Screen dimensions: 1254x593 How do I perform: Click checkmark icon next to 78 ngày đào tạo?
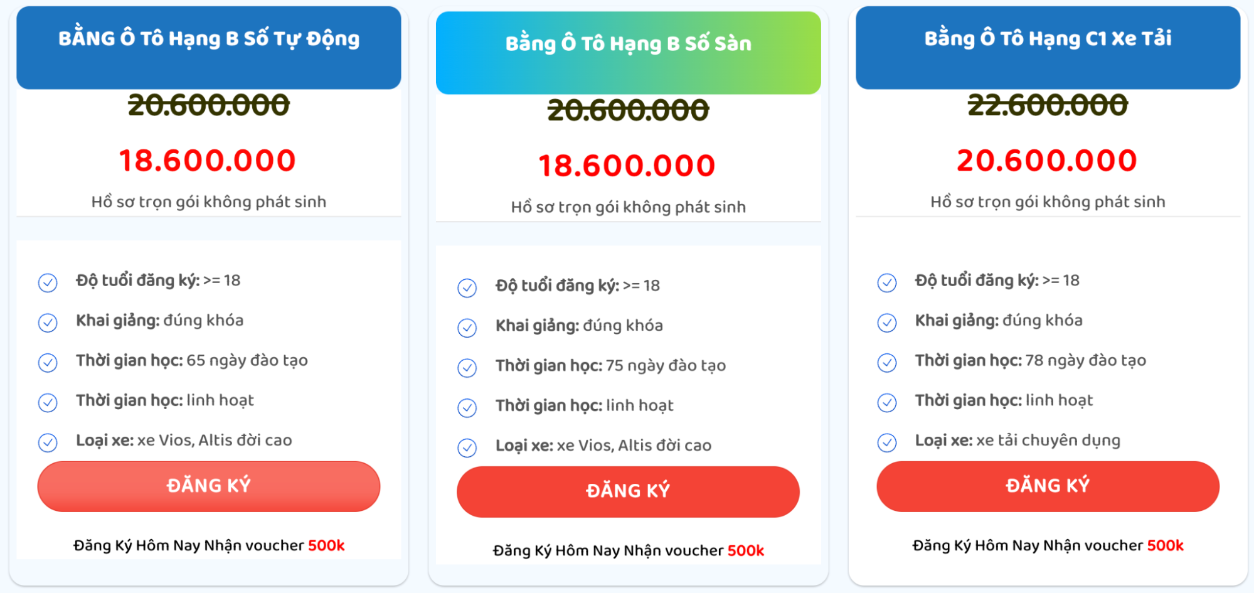886,363
